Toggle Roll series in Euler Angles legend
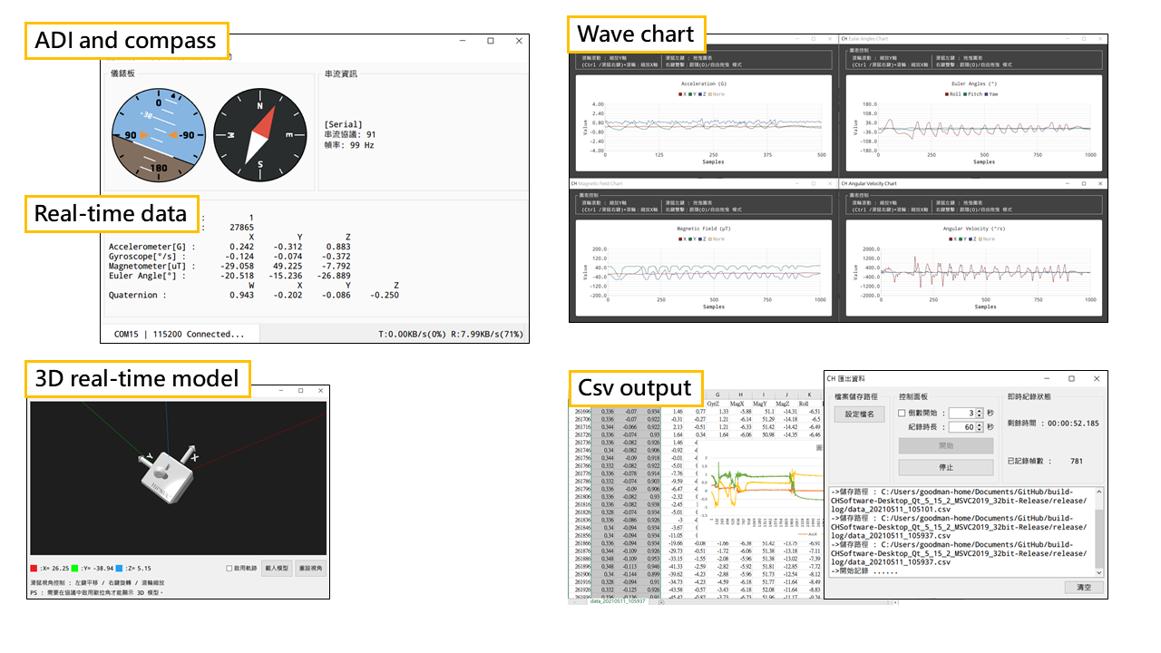 pyautogui.click(x=953, y=94)
